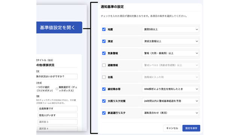Screen dimensions: 240x135
Task: Click the 気象警報 label
Action: tap(113, 53)
